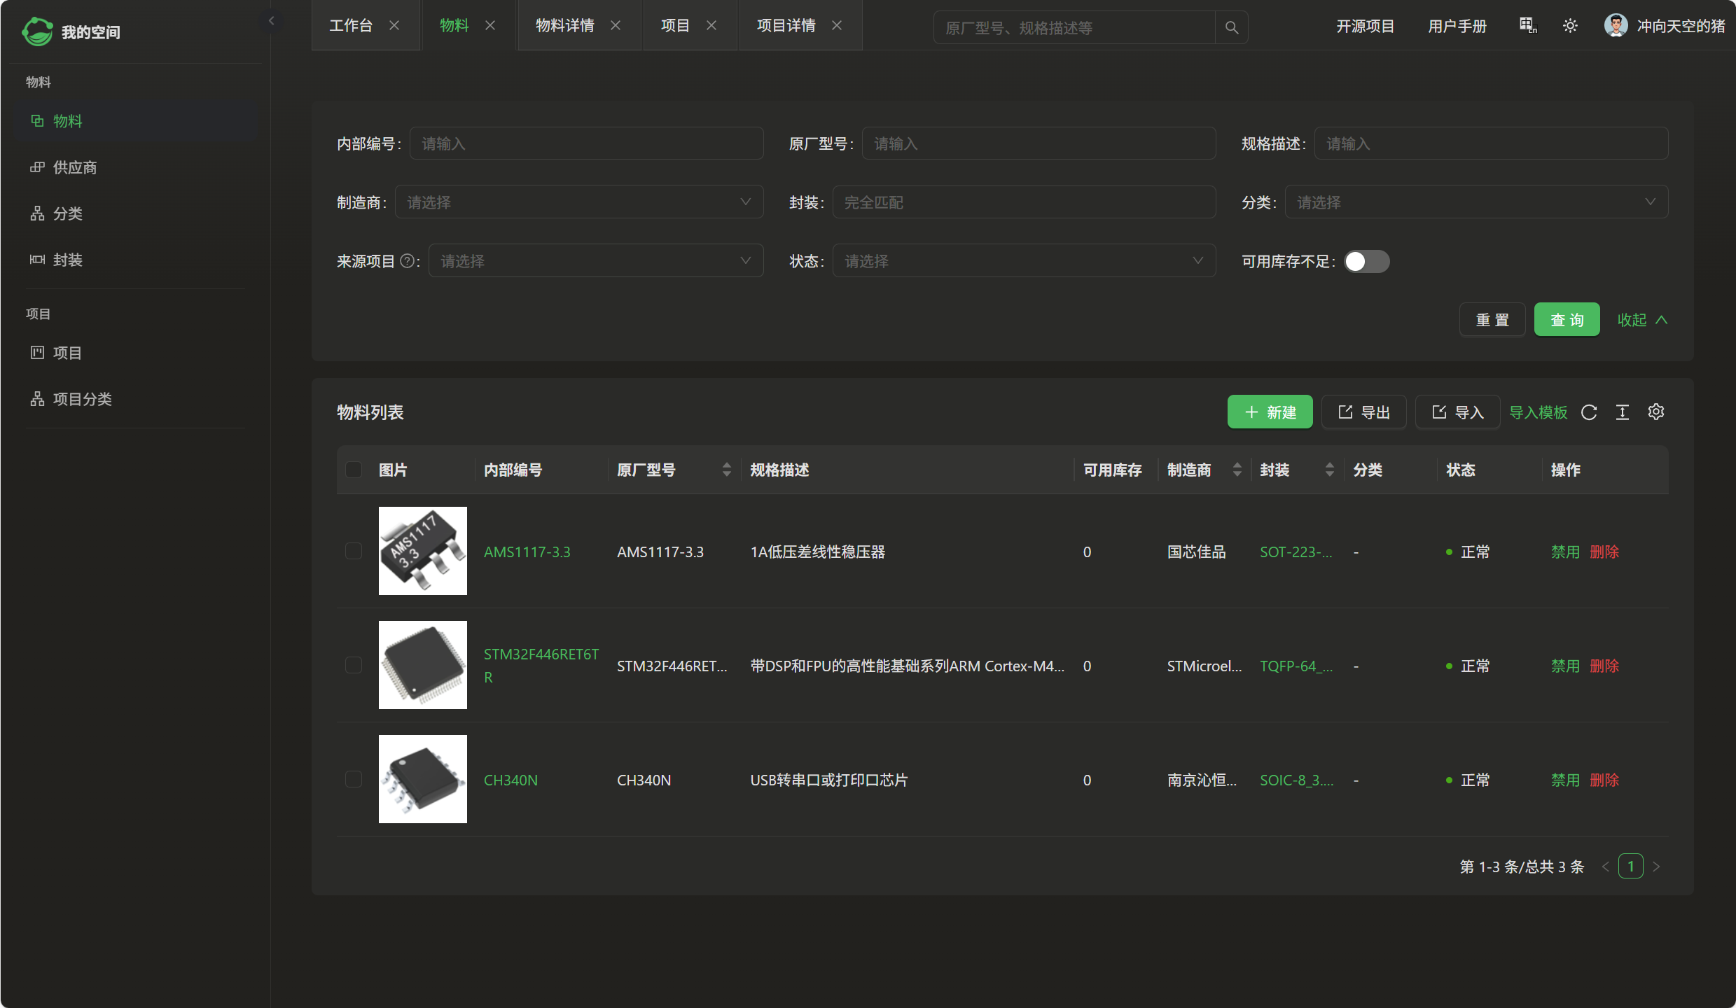Click the help icon beside 来源项目
1736x1008 pixels.
coord(407,261)
